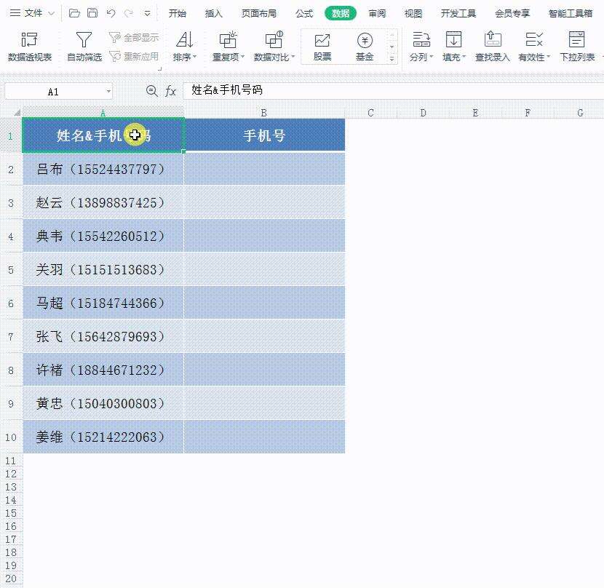
Task: Click the fx insert function icon
Action: point(170,91)
